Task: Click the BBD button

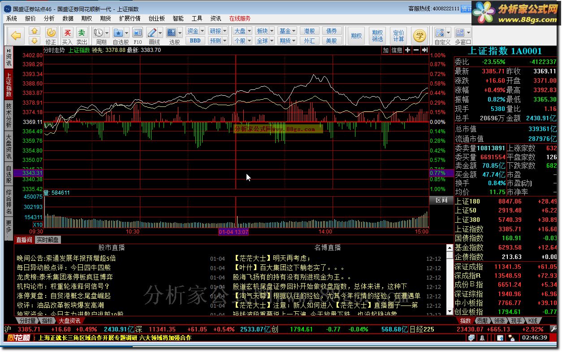Action: tap(195, 41)
